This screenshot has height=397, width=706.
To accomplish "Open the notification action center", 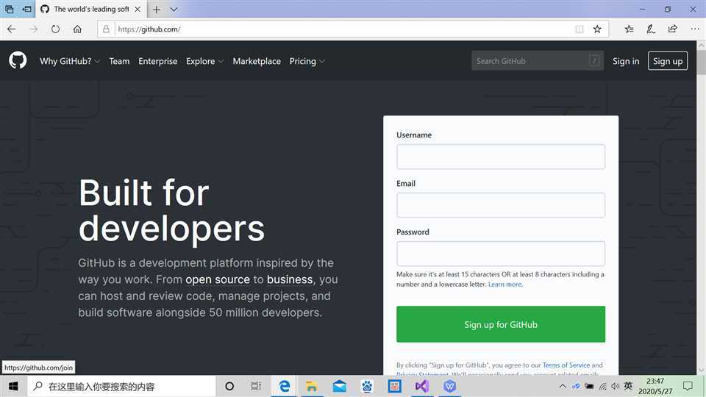I will click(688, 386).
